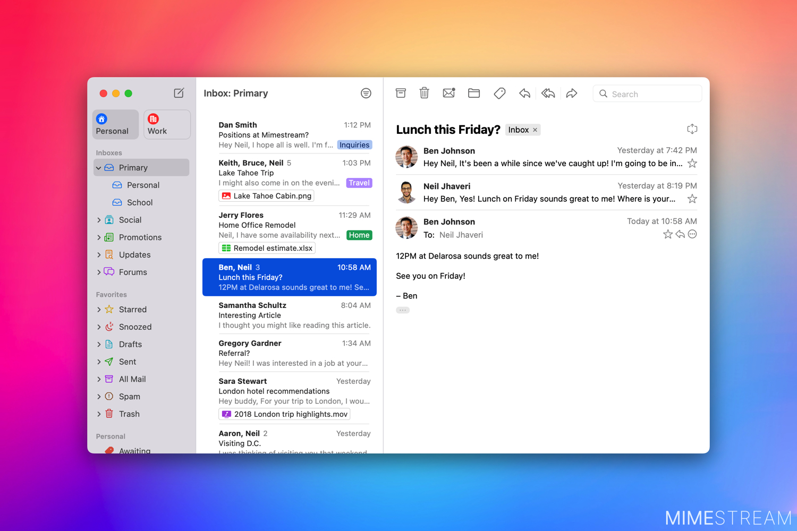This screenshot has height=531, width=797.
Task: Move conversation to trash via toolbar
Action: (424, 93)
